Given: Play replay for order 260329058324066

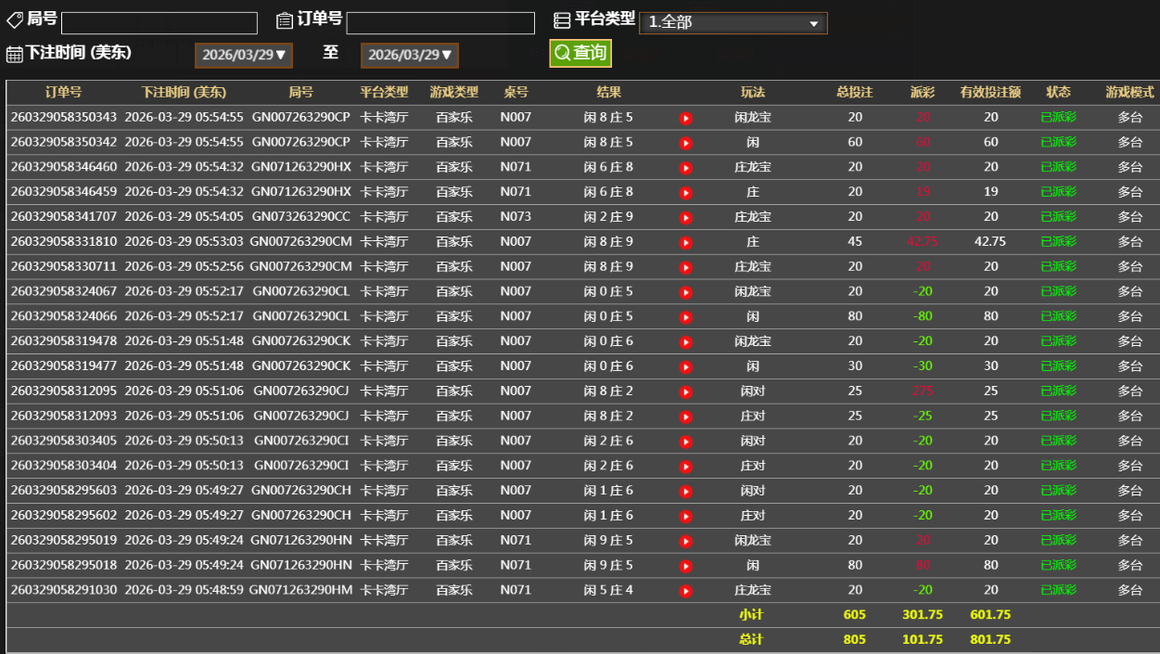Looking at the screenshot, I should click(x=685, y=317).
